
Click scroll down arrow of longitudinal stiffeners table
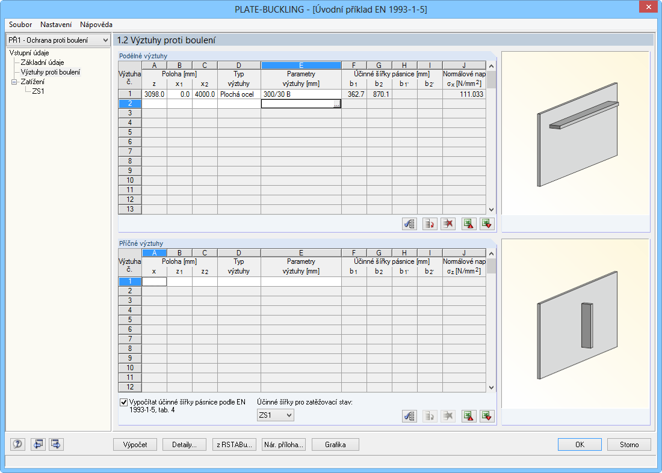pos(491,210)
